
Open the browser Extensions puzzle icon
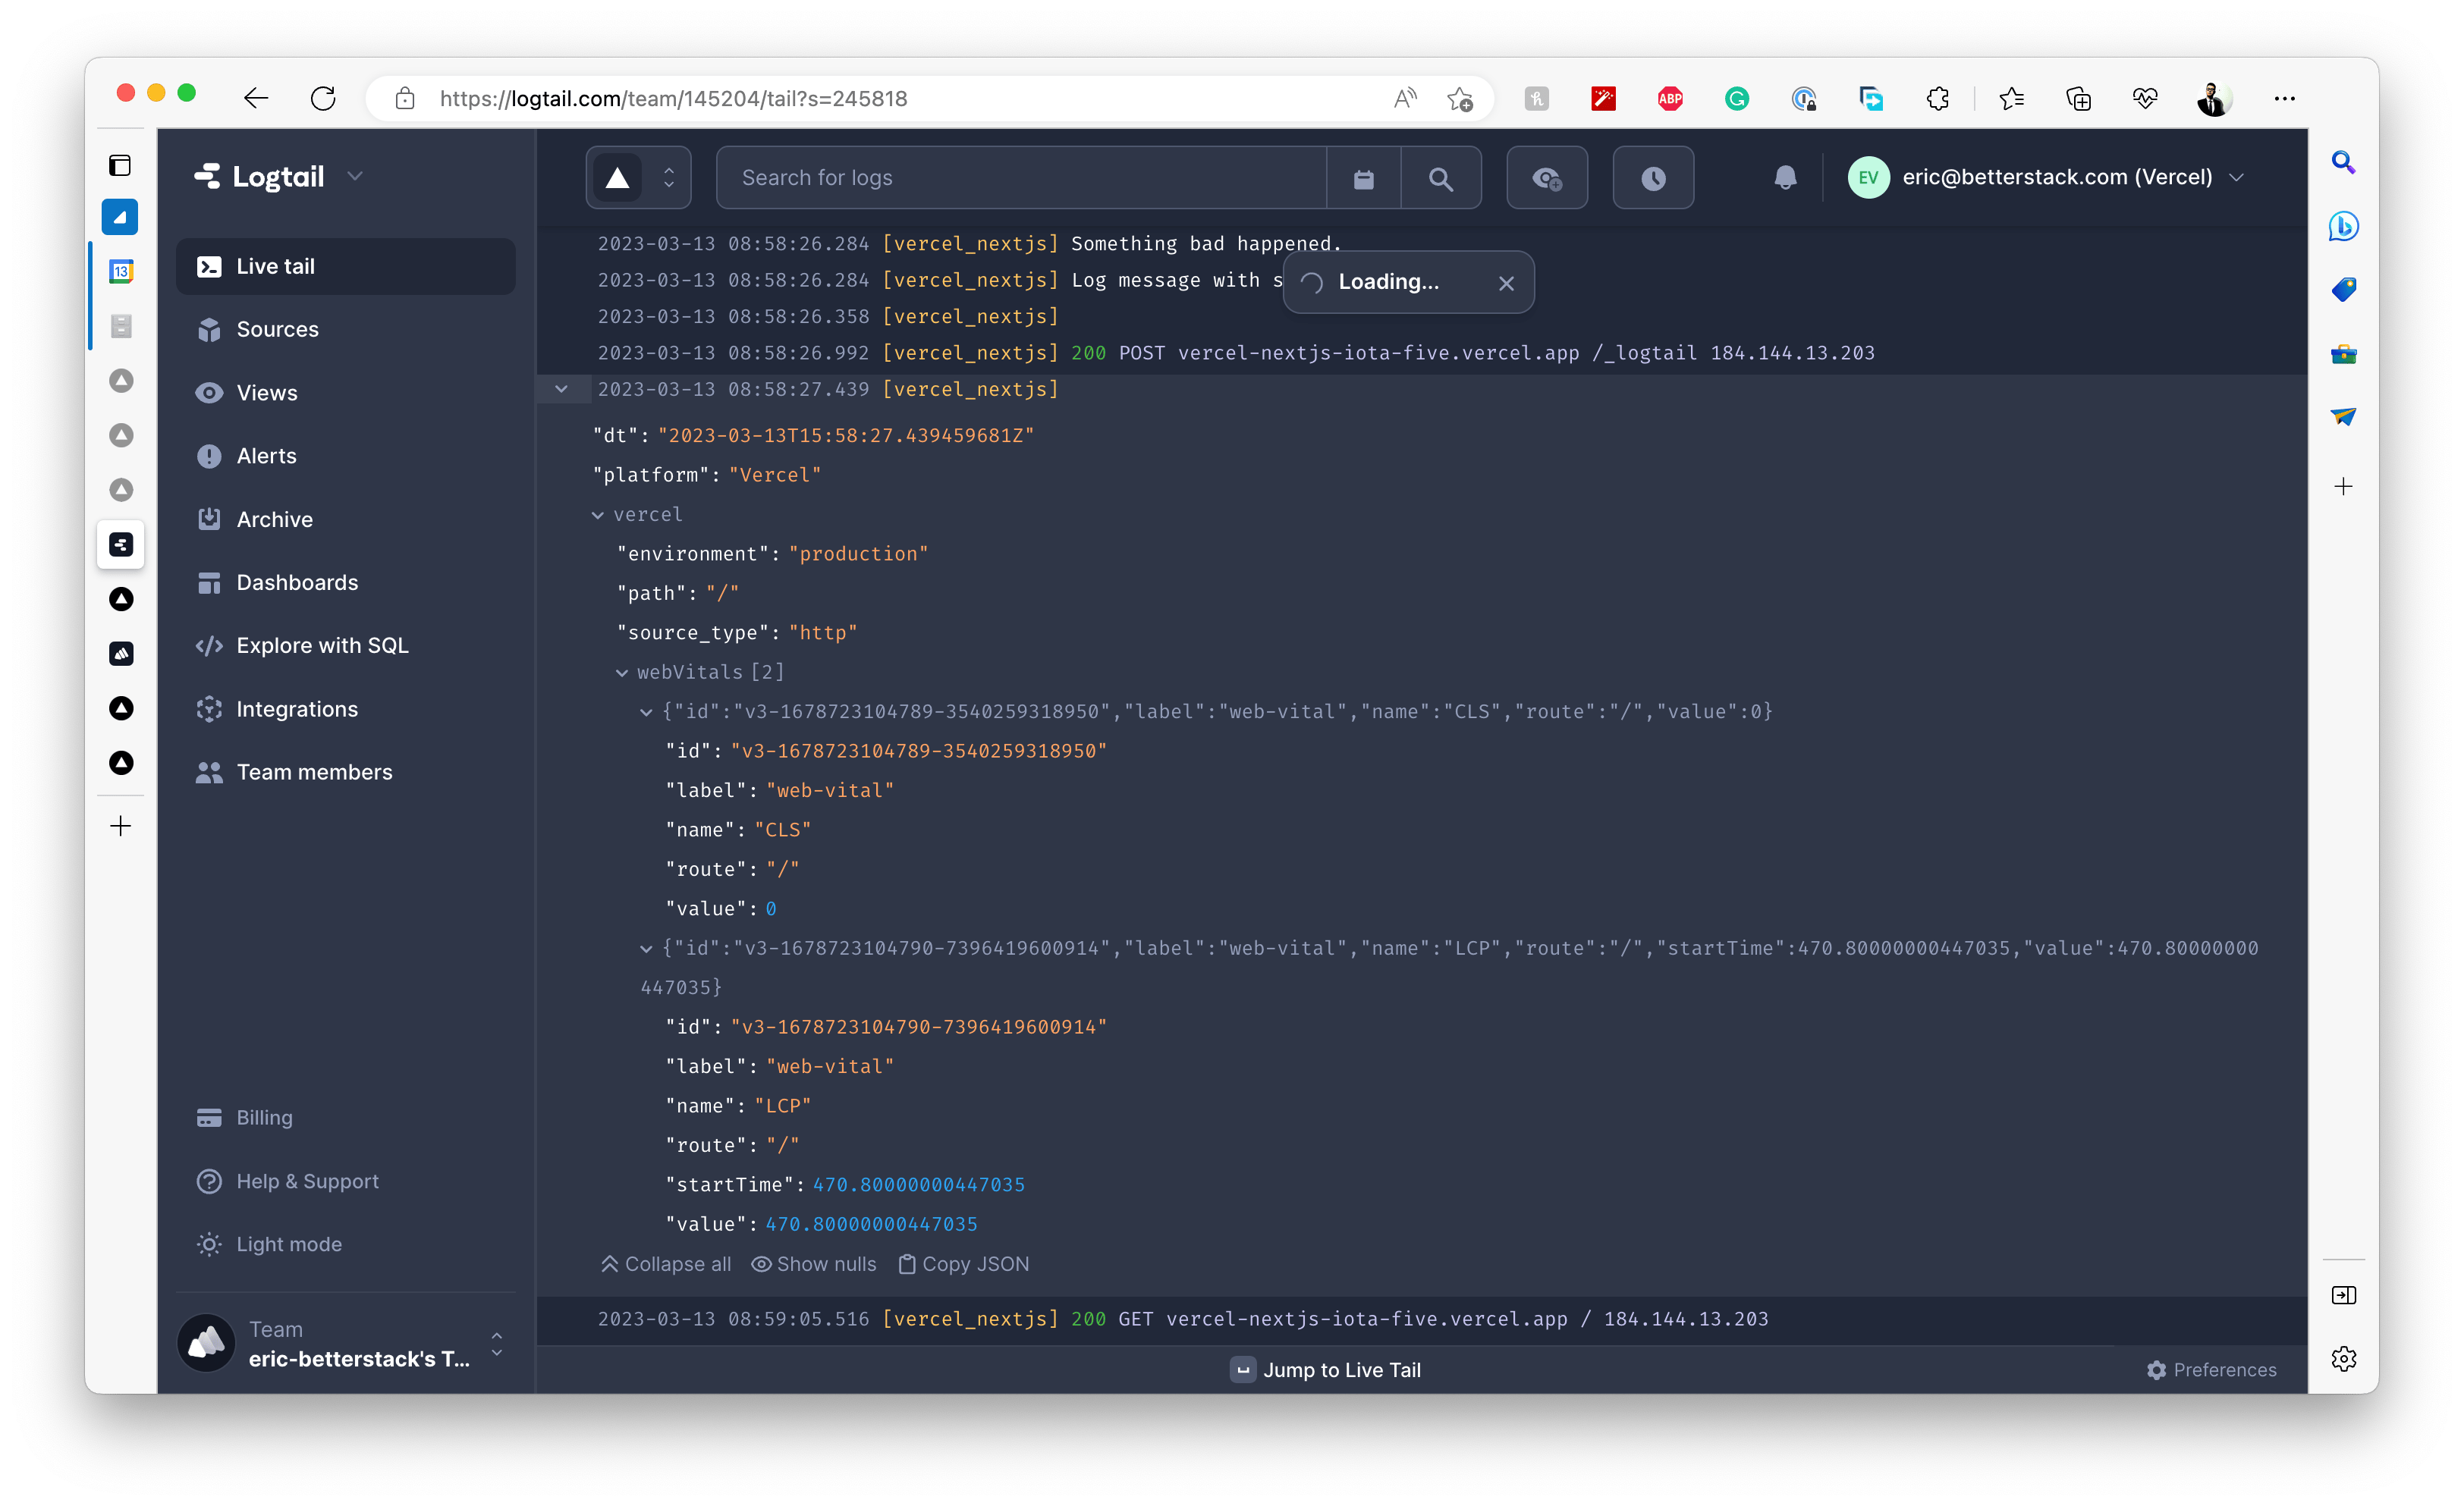tap(1938, 98)
